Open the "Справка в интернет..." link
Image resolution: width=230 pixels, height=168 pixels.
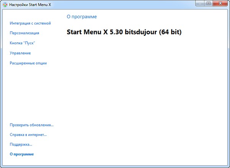(x=28, y=135)
